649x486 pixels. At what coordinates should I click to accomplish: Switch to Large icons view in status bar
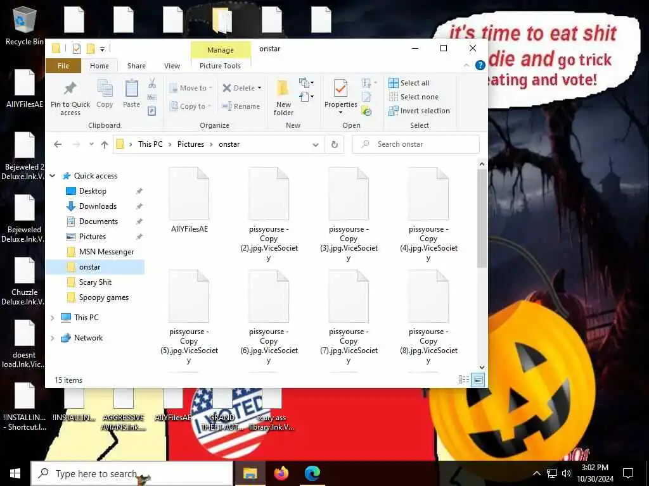click(478, 380)
